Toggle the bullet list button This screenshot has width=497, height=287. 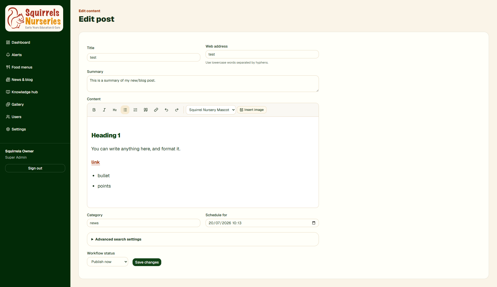pos(125,110)
